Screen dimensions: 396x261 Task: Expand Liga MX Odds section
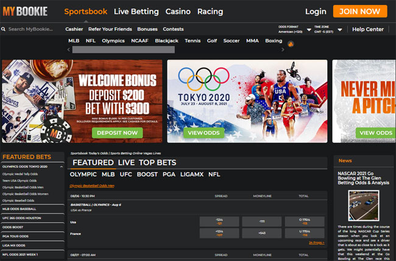coord(32,245)
